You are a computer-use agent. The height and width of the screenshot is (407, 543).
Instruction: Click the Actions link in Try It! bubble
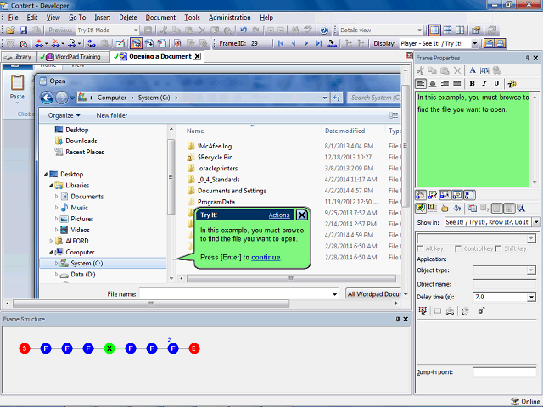279,215
